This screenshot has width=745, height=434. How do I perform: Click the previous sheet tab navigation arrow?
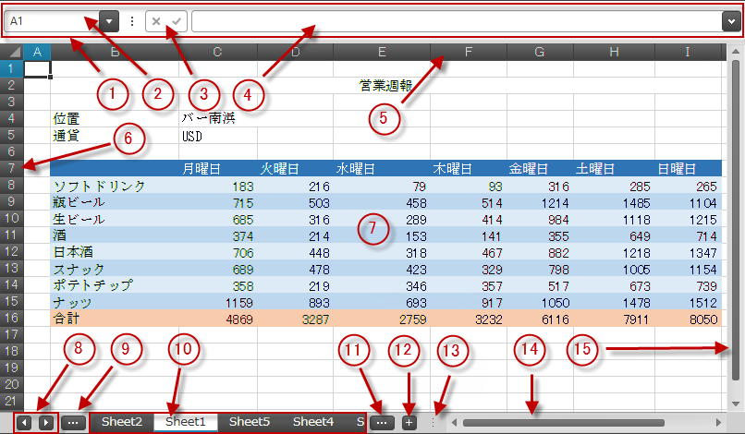[x=24, y=422]
